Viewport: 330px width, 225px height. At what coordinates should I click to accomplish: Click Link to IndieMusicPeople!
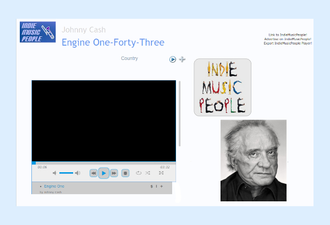click(x=288, y=35)
